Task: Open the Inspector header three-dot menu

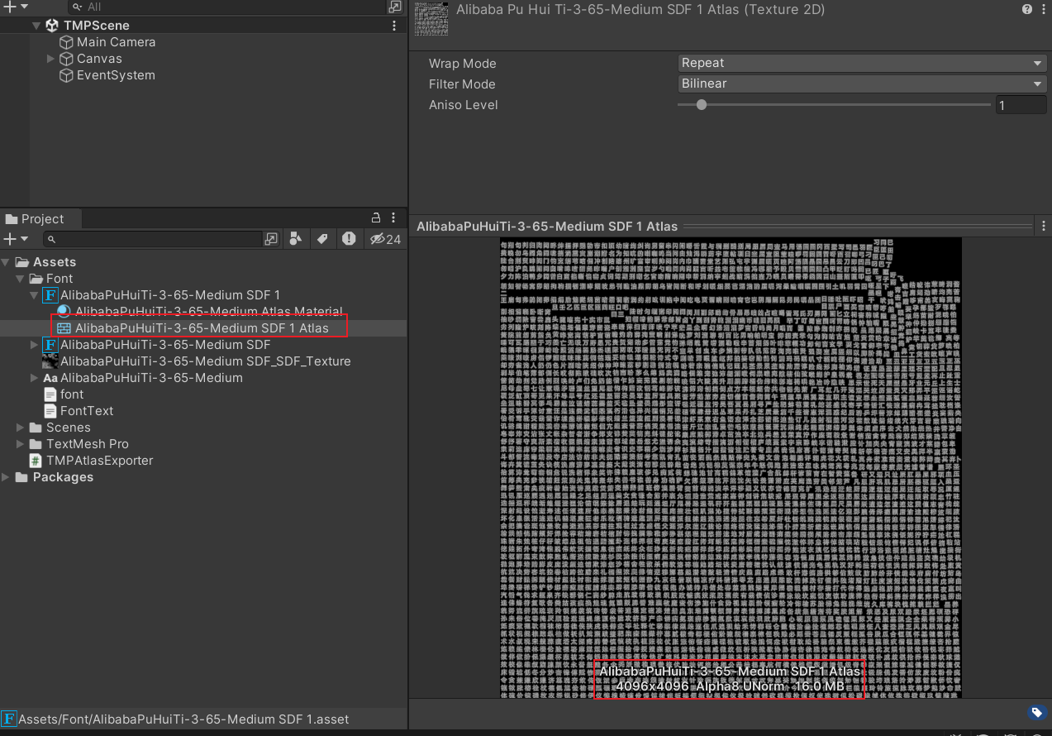Action: coord(1043,10)
